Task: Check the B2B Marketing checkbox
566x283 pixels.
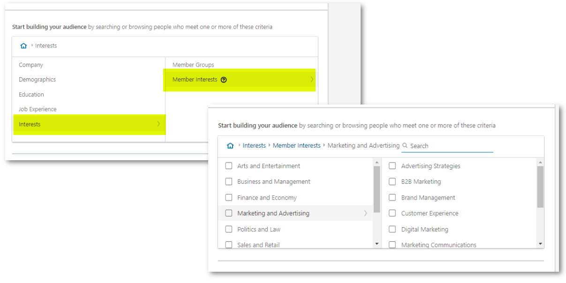Action: click(392, 182)
